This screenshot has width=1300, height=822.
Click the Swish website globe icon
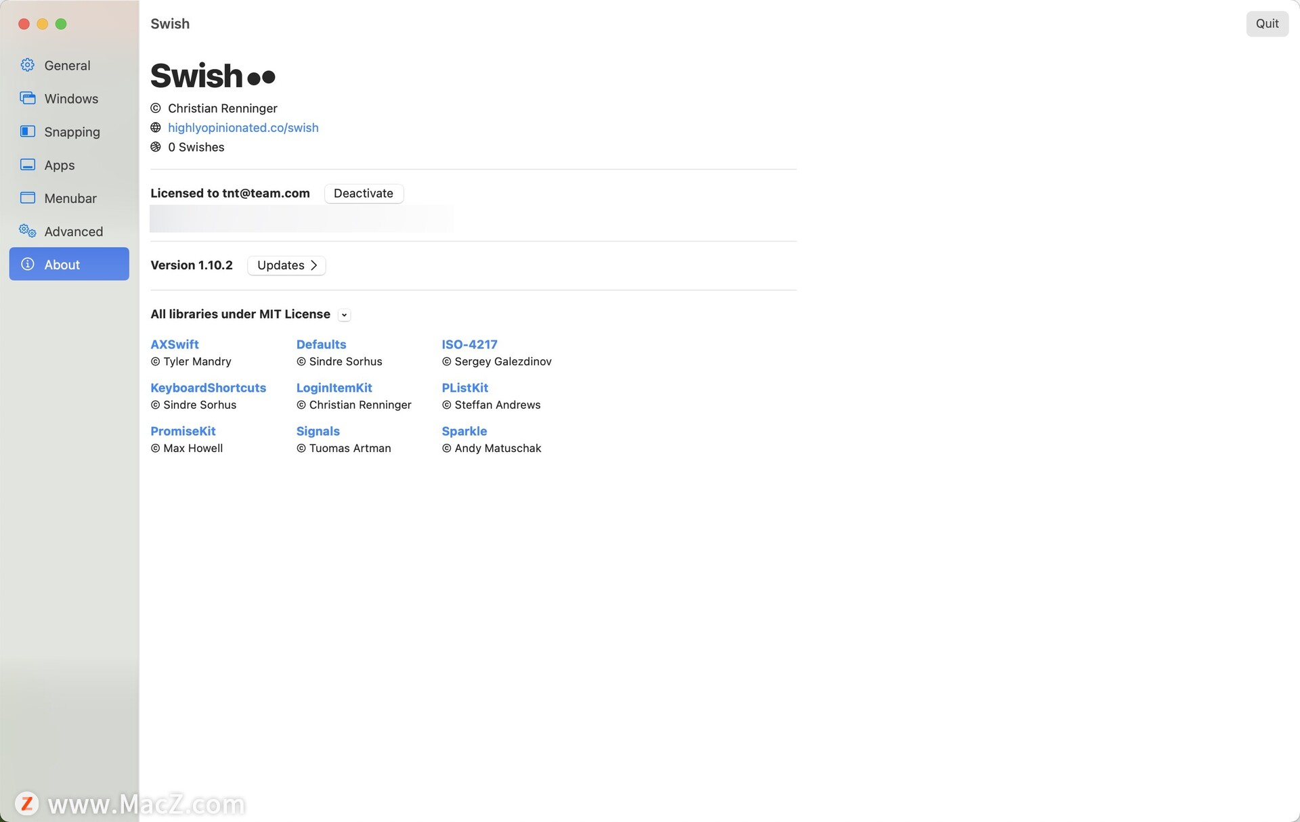pyautogui.click(x=154, y=128)
